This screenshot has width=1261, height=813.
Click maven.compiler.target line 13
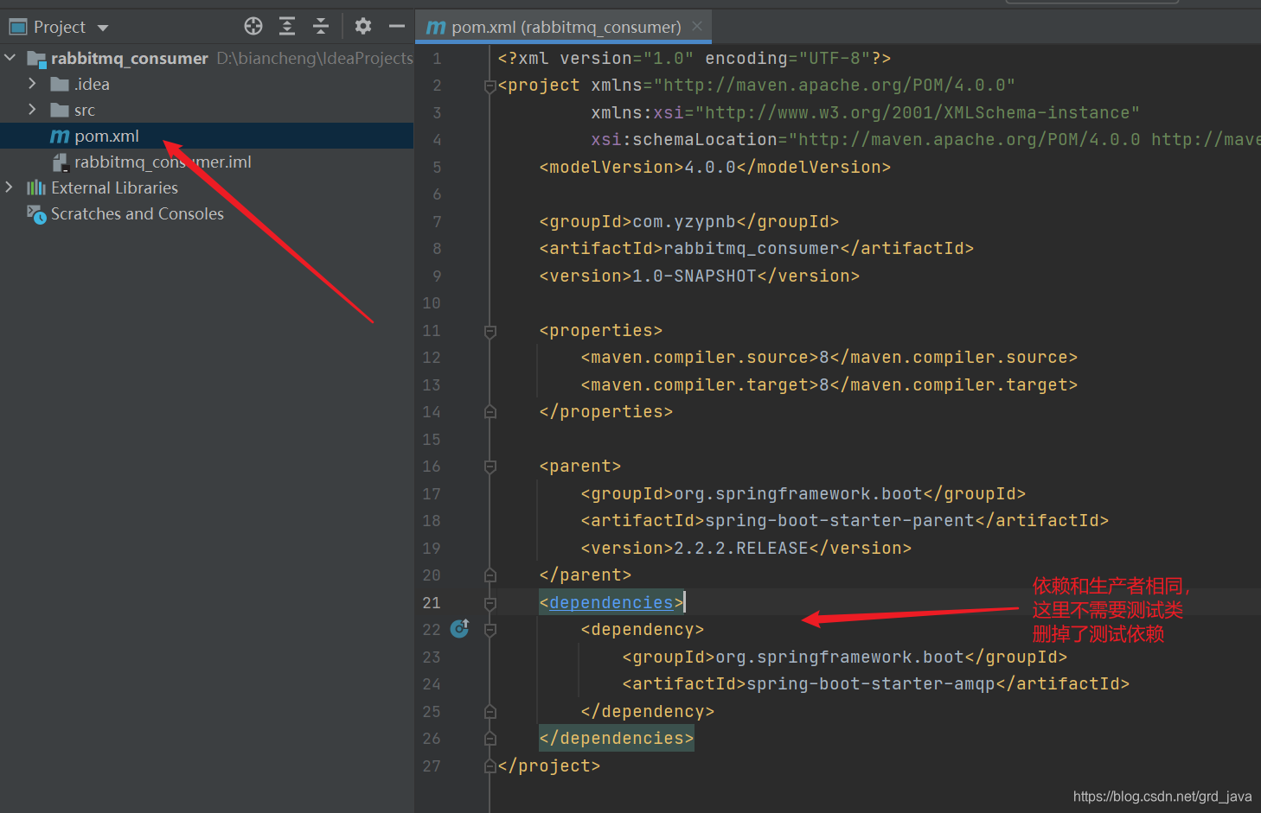pos(829,384)
